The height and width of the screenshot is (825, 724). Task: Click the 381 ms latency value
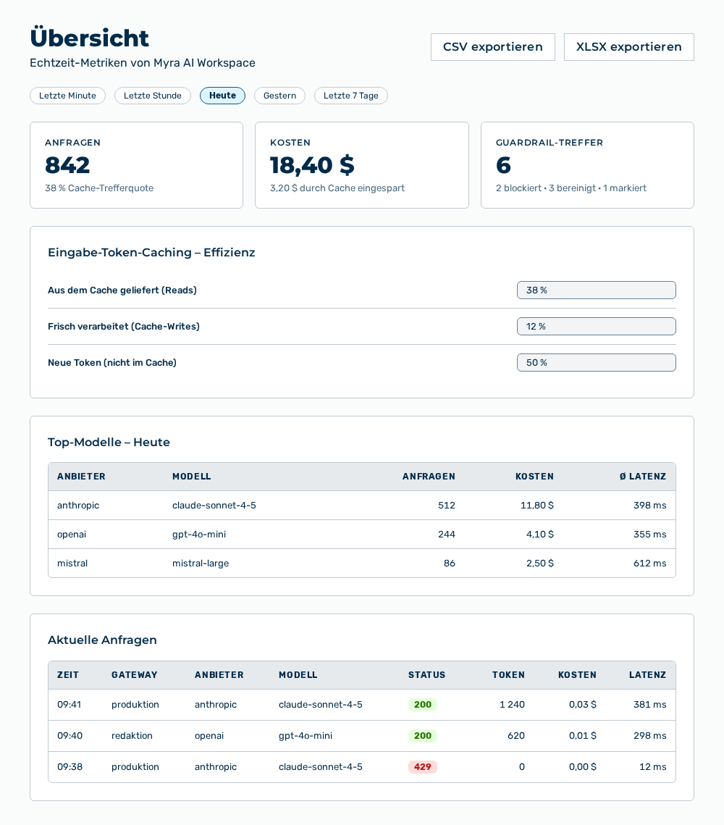click(650, 705)
